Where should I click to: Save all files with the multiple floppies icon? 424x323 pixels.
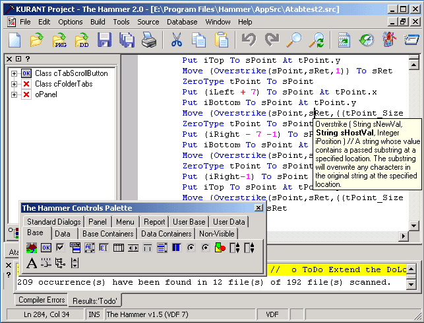pos(127,40)
